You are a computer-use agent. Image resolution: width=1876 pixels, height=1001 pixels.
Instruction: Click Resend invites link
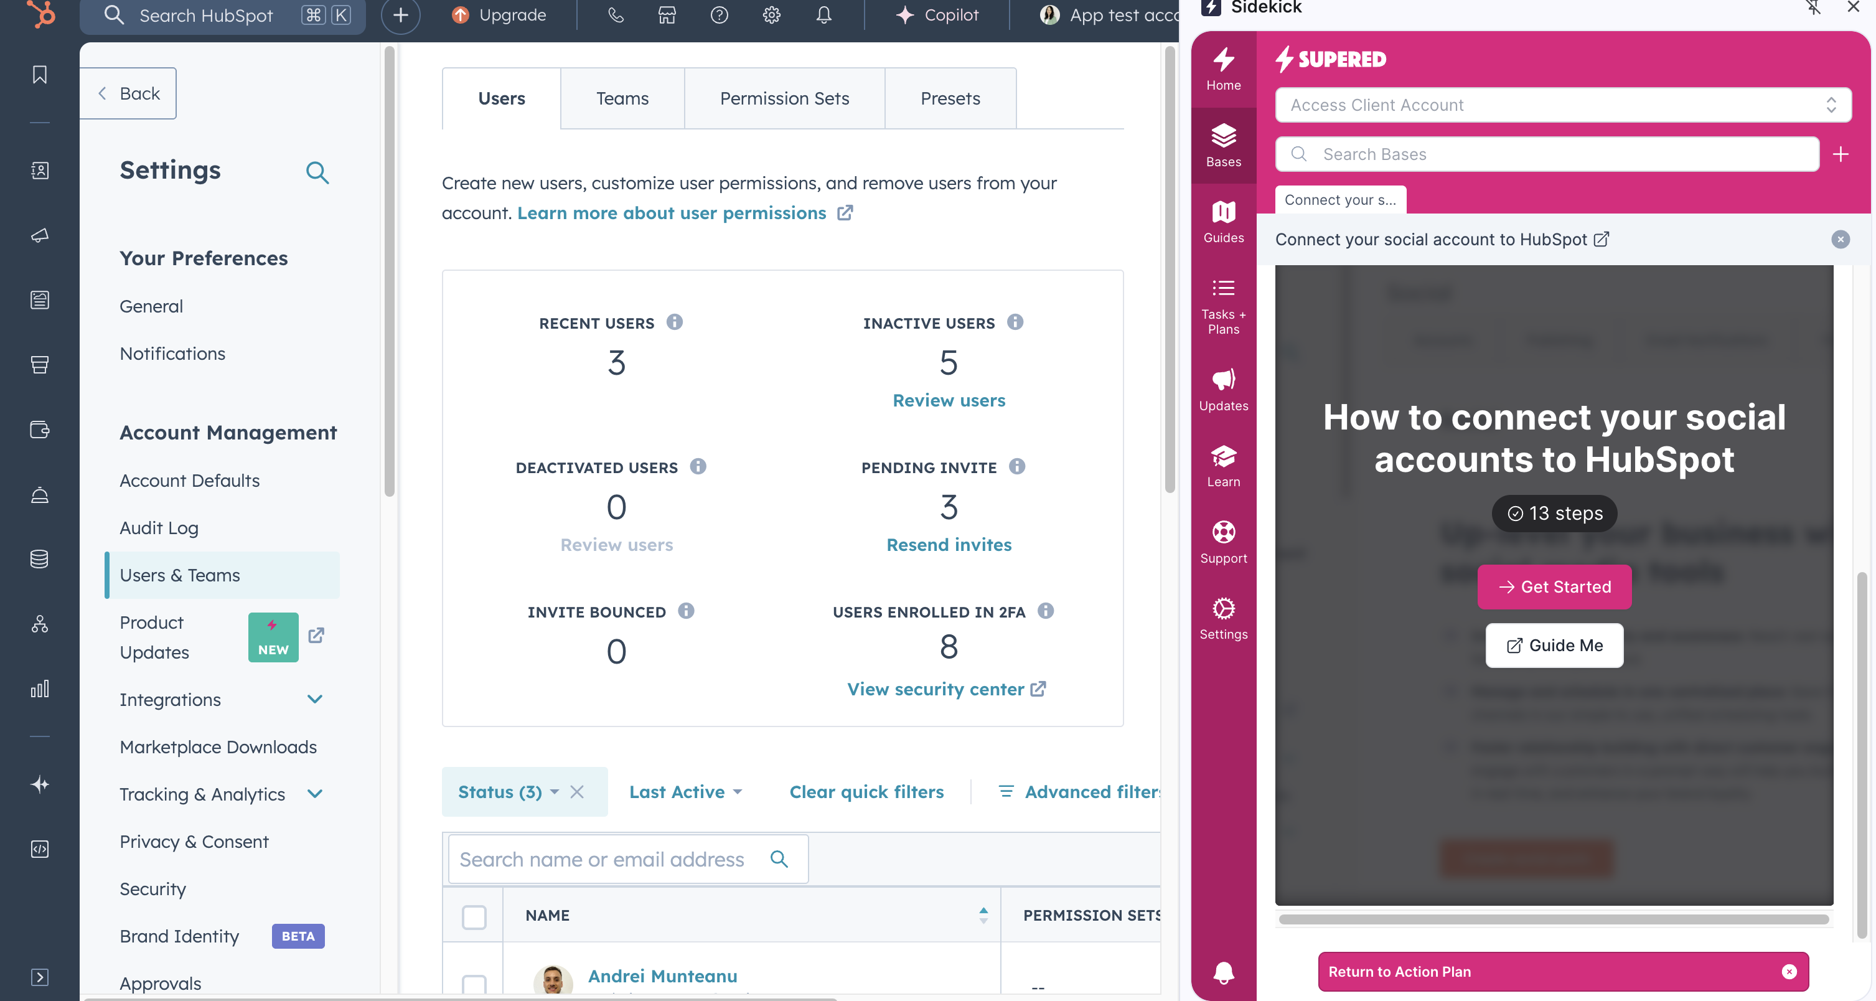948,544
